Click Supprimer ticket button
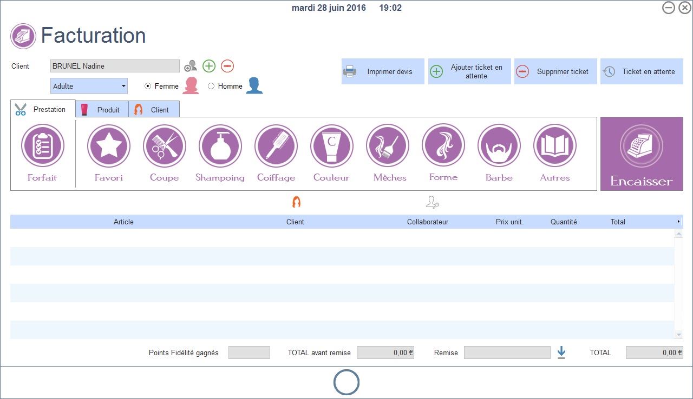Screen dimensions: 693x399 [x=555, y=71]
